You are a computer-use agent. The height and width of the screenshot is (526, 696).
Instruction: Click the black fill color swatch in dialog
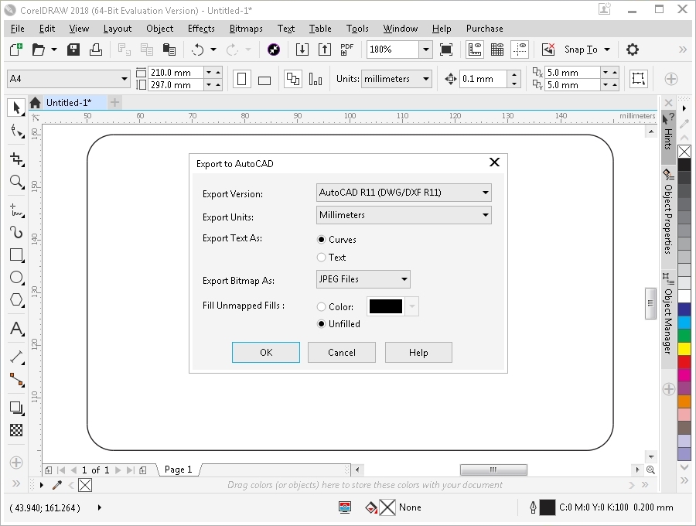coord(386,306)
